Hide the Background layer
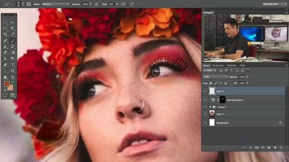This screenshot has width=289, height=162. [x=205, y=122]
